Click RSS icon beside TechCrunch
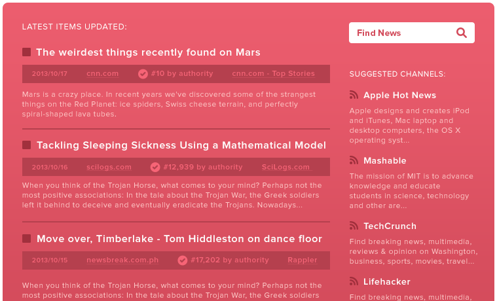 pyautogui.click(x=354, y=226)
